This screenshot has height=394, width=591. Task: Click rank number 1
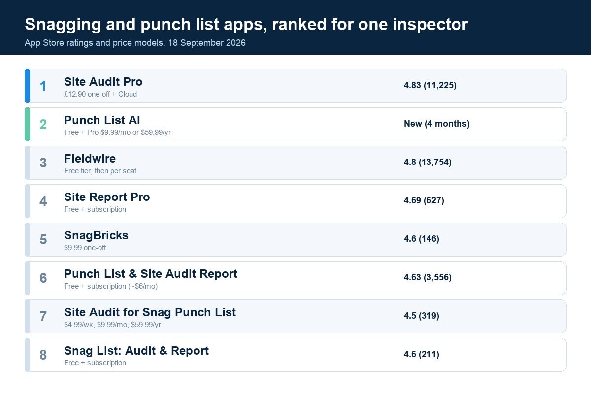(43, 86)
